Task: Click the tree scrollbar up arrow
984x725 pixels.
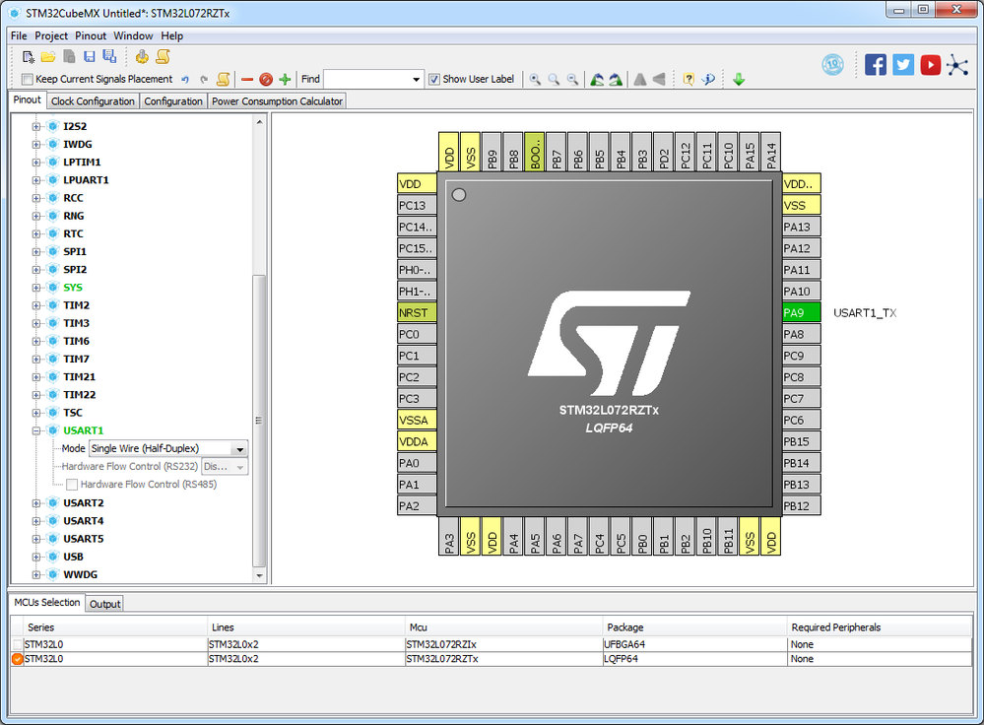Action: pyautogui.click(x=259, y=122)
